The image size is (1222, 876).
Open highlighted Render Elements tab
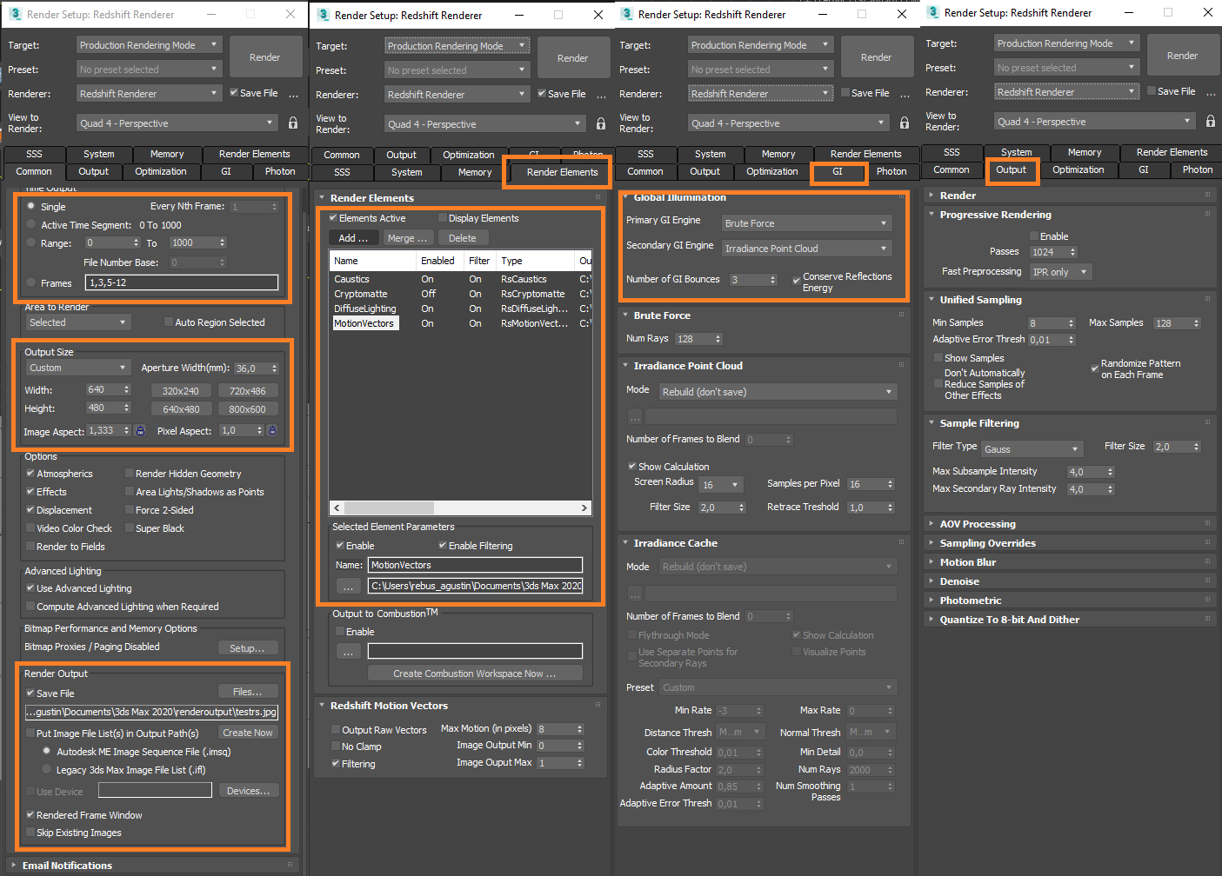point(562,172)
